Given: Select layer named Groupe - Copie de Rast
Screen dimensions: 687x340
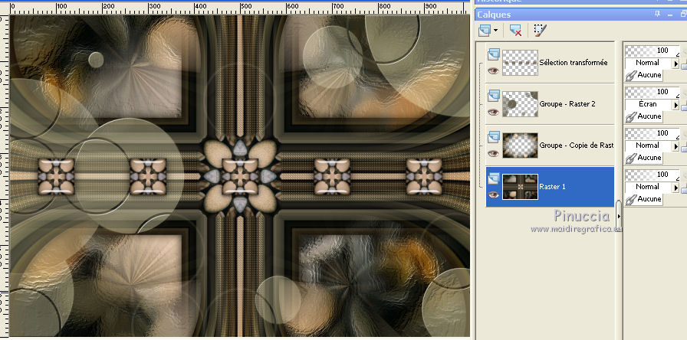Looking at the screenshot, I should point(576,145).
